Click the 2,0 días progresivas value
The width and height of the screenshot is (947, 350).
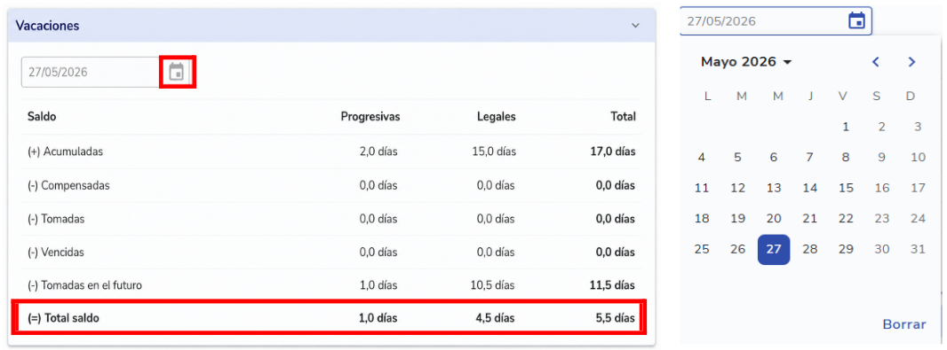point(378,152)
